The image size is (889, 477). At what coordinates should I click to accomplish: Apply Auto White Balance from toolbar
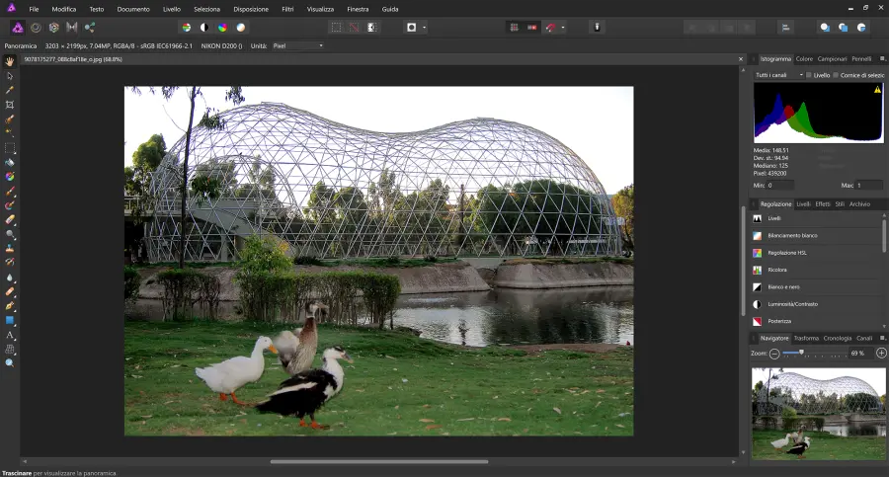pyautogui.click(x=241, y=28)
